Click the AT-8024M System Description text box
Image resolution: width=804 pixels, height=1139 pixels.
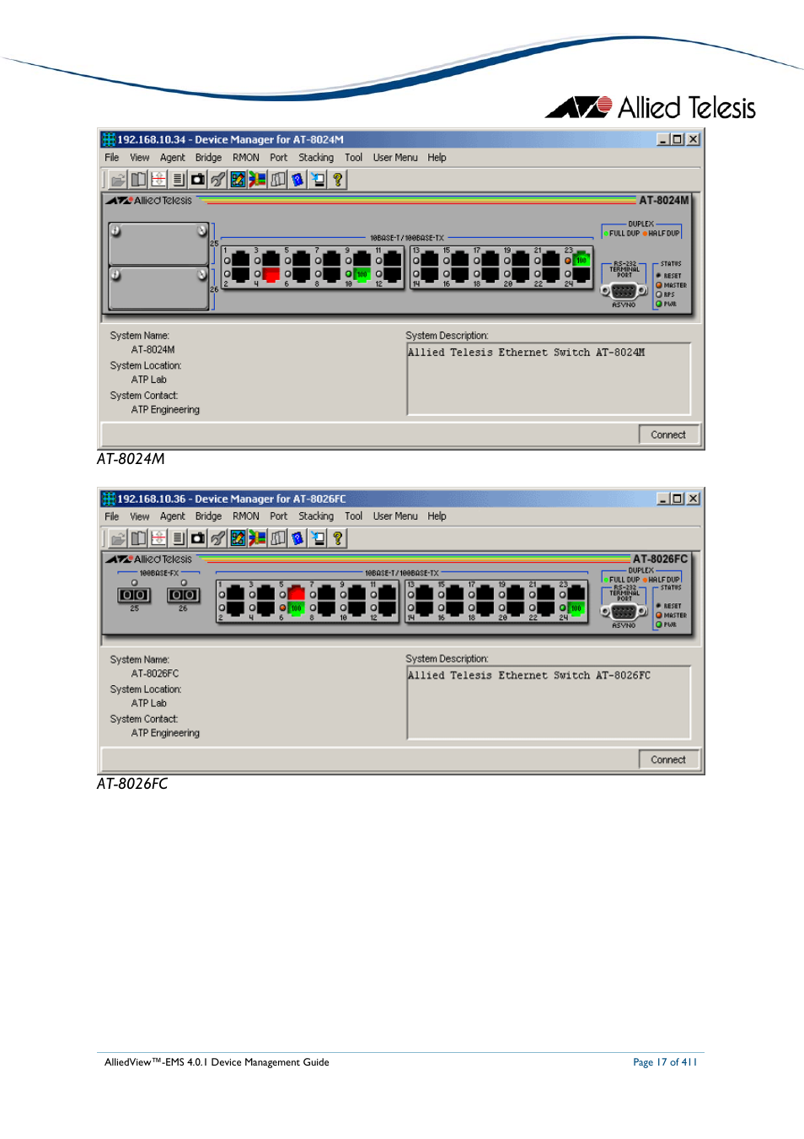(549, 378)
